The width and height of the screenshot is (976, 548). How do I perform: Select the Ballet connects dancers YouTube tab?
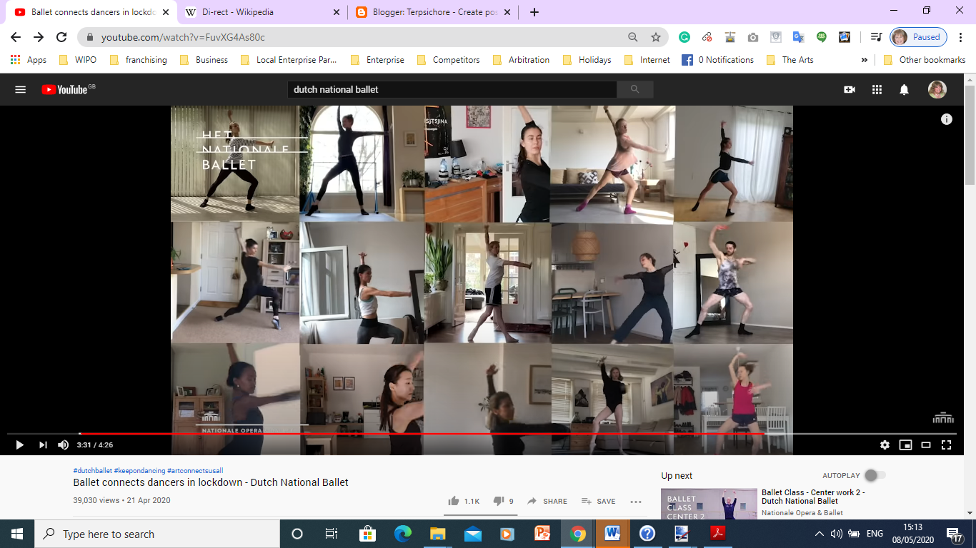[x=90, y=12]
